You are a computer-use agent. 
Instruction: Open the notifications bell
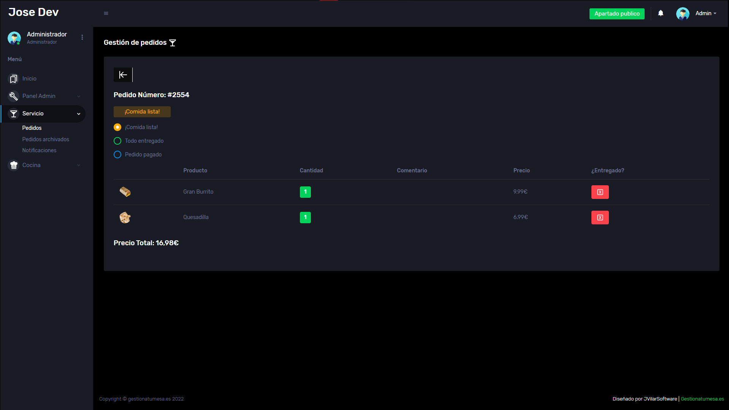tap(661, 13)
